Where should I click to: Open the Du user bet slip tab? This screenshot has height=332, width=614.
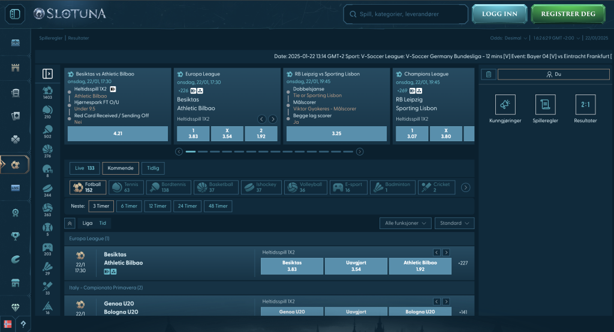coord(553,74)
